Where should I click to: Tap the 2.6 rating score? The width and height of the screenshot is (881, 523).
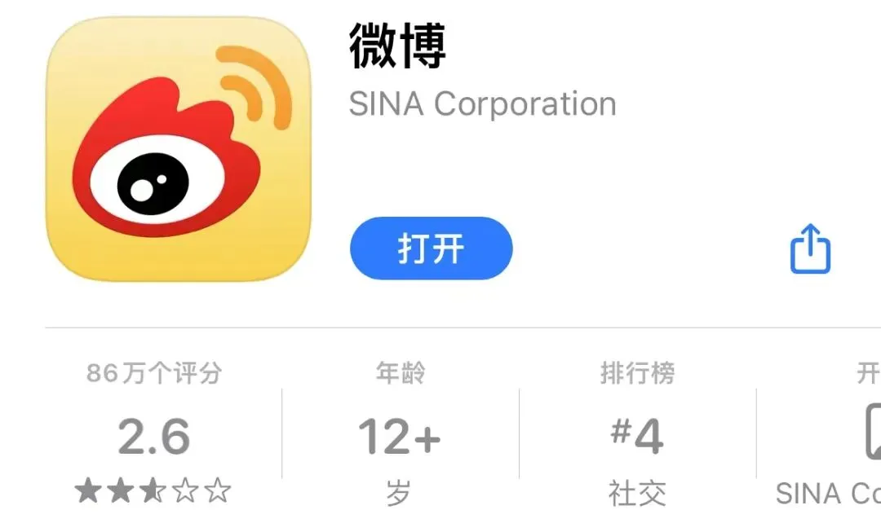(154, 437)
